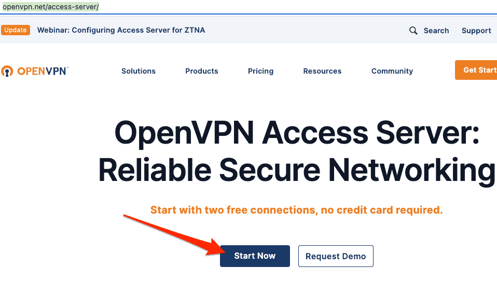The height and width of the screenshot is (281, 497).
Task: Open the Solutions menu
Action: 139,71
